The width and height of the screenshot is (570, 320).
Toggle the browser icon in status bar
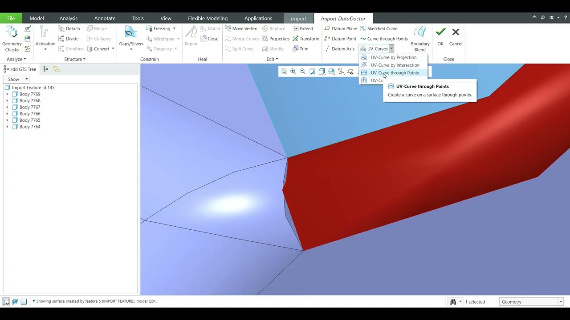tap(15, 301)
